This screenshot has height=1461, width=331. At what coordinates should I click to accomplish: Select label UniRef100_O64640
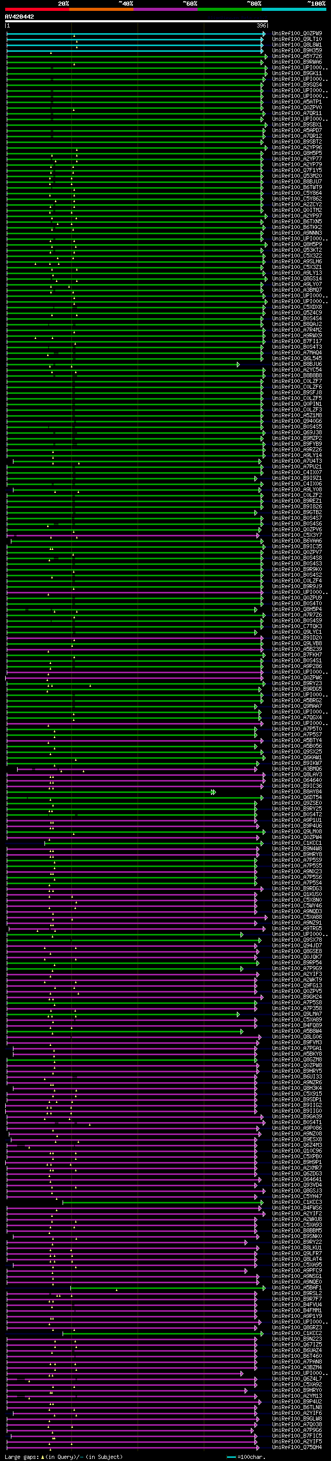click(296, 781)
